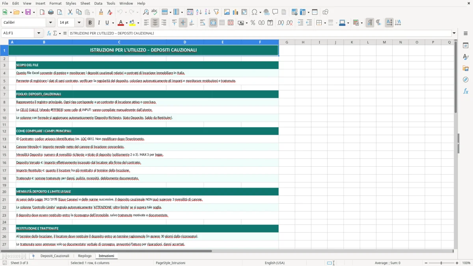This screenshot has height=266, width=473.
Task: Expand the formula bar
Action: pos(454,33)
